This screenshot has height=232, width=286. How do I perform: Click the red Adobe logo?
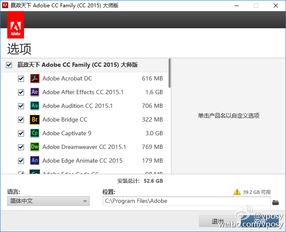tap(16, 25)
